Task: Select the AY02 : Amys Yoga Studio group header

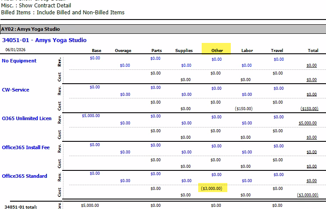Action: pyautogui.click(x=163, y=29)
